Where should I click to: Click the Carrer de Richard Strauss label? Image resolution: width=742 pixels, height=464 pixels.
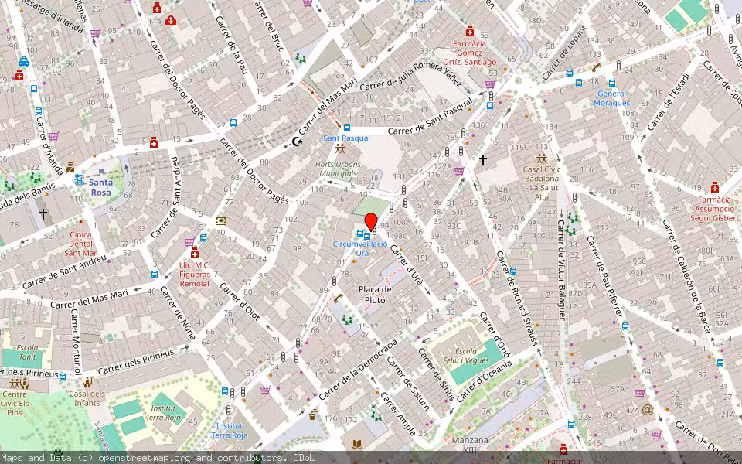517,299
